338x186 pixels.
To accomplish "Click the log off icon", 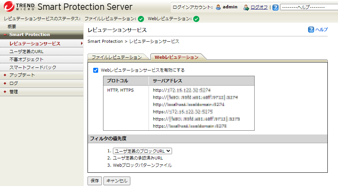I will point(246,7).
